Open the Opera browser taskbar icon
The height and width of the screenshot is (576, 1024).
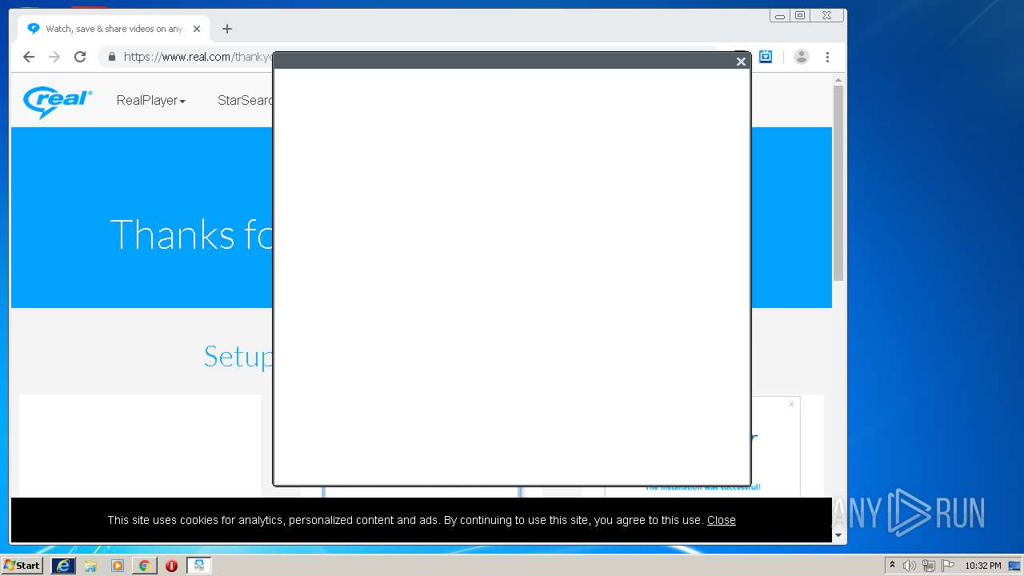171,566
